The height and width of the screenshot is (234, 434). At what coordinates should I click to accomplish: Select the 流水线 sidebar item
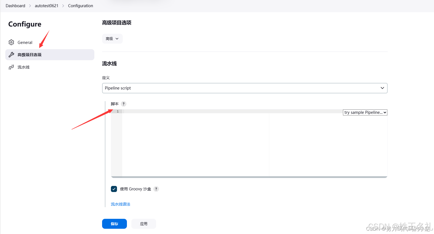click(50, 67)
